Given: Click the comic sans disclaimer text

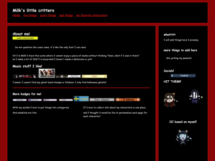Looking at the screenshot, I should point(50,47).
